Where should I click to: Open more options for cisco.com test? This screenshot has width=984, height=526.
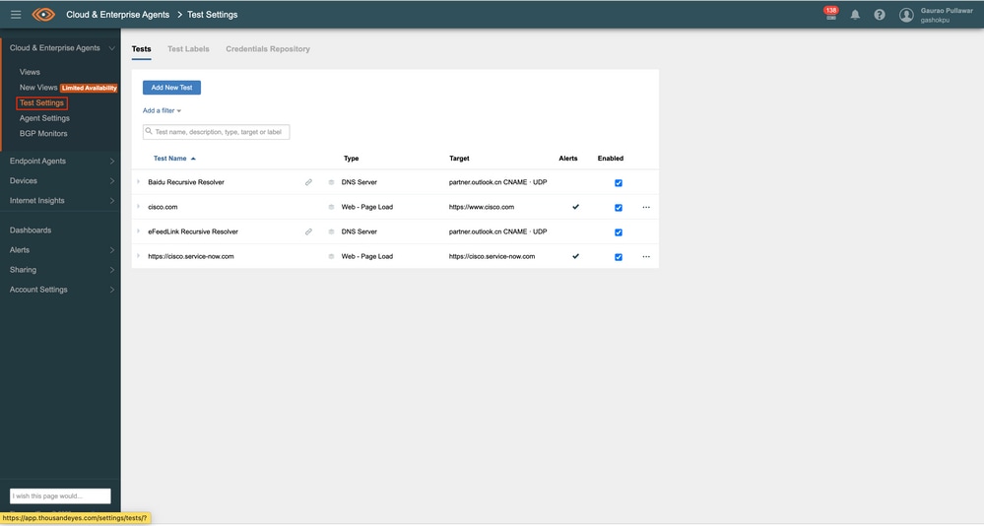click(646, 207)
